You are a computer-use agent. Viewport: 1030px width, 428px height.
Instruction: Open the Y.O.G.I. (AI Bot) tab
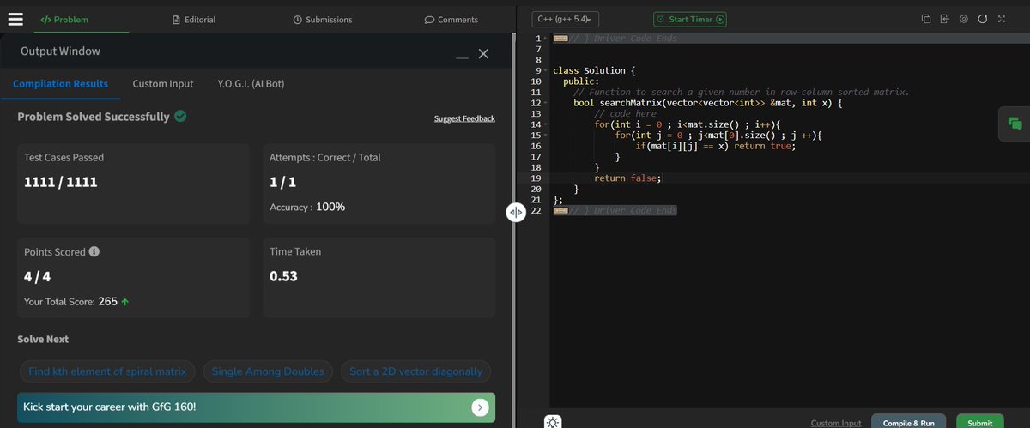tap(251, 84)
